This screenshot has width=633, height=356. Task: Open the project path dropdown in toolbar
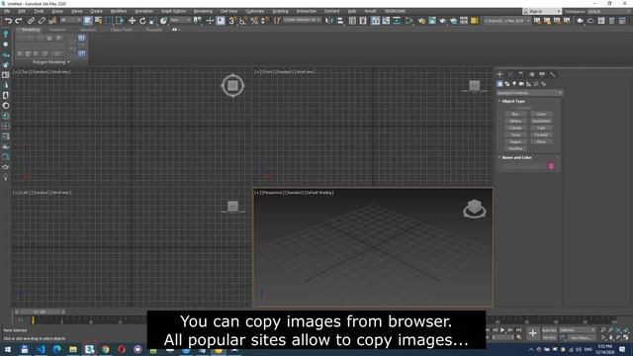coord(507,20)
